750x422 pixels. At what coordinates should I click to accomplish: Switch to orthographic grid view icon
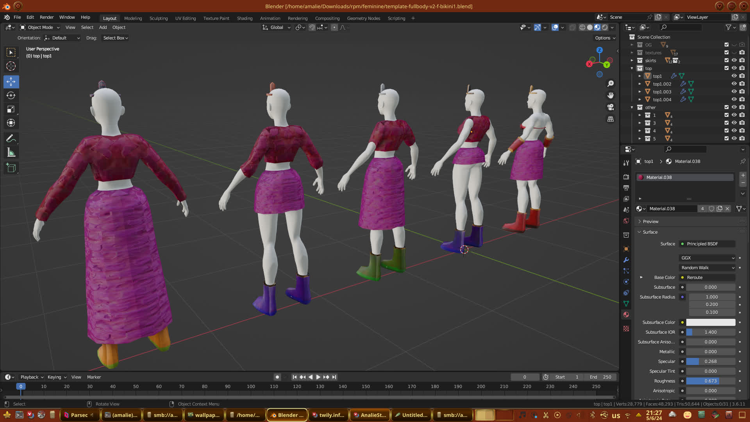pos(611,119)
